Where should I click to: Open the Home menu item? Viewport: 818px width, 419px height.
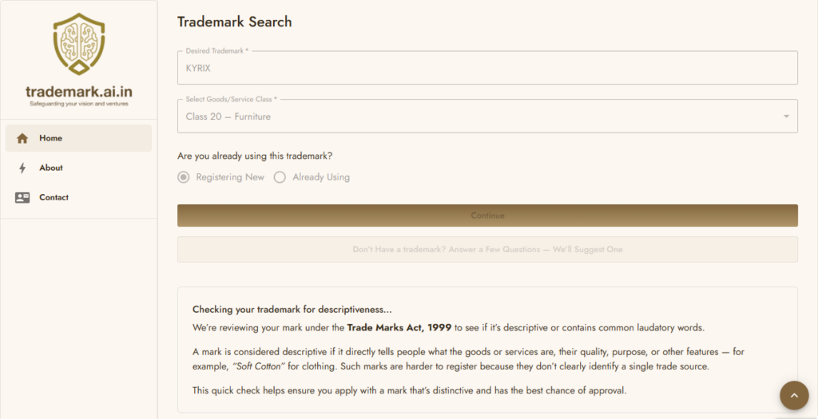79,138
